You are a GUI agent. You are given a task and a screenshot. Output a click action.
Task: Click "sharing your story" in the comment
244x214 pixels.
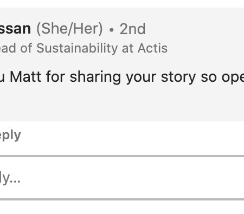point(133,77)
